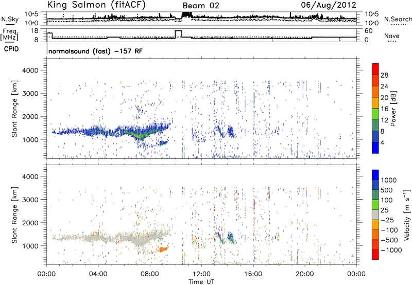
Task: Select the 'N.Sky' legend label
Action: click(10, 19)
